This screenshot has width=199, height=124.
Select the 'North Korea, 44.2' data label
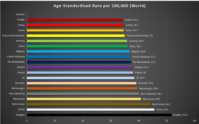[x=161, y=104]
